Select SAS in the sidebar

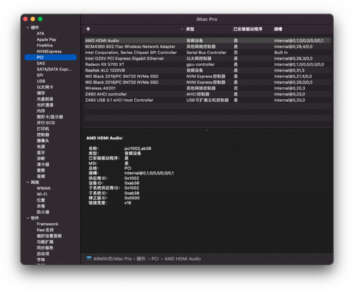(x=41, y=63)
